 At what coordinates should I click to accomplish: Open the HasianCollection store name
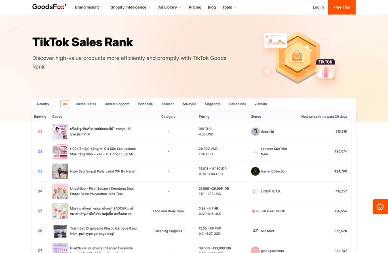click(274, 171)
